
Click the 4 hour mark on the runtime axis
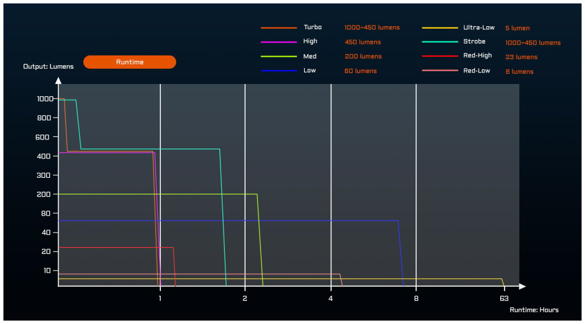click(x=331, y=298)
